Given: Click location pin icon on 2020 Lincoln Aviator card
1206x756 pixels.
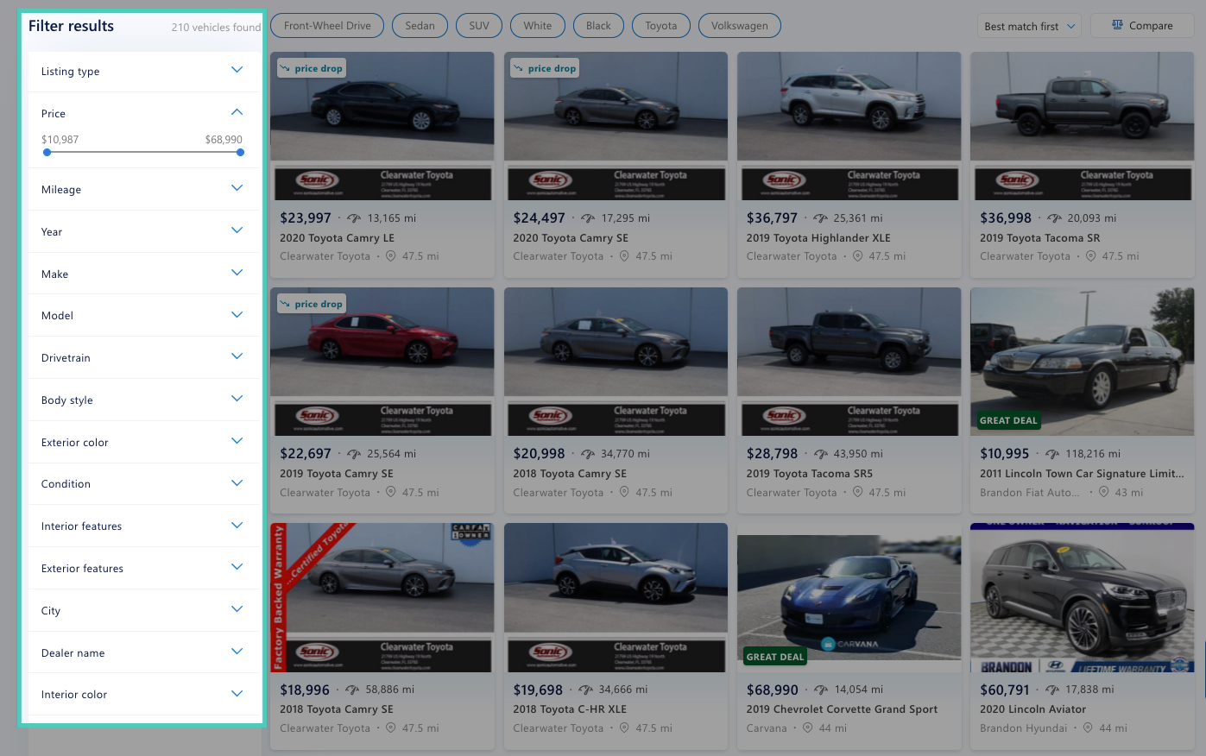Looking at the screenshot, I should pos(1088,728).
